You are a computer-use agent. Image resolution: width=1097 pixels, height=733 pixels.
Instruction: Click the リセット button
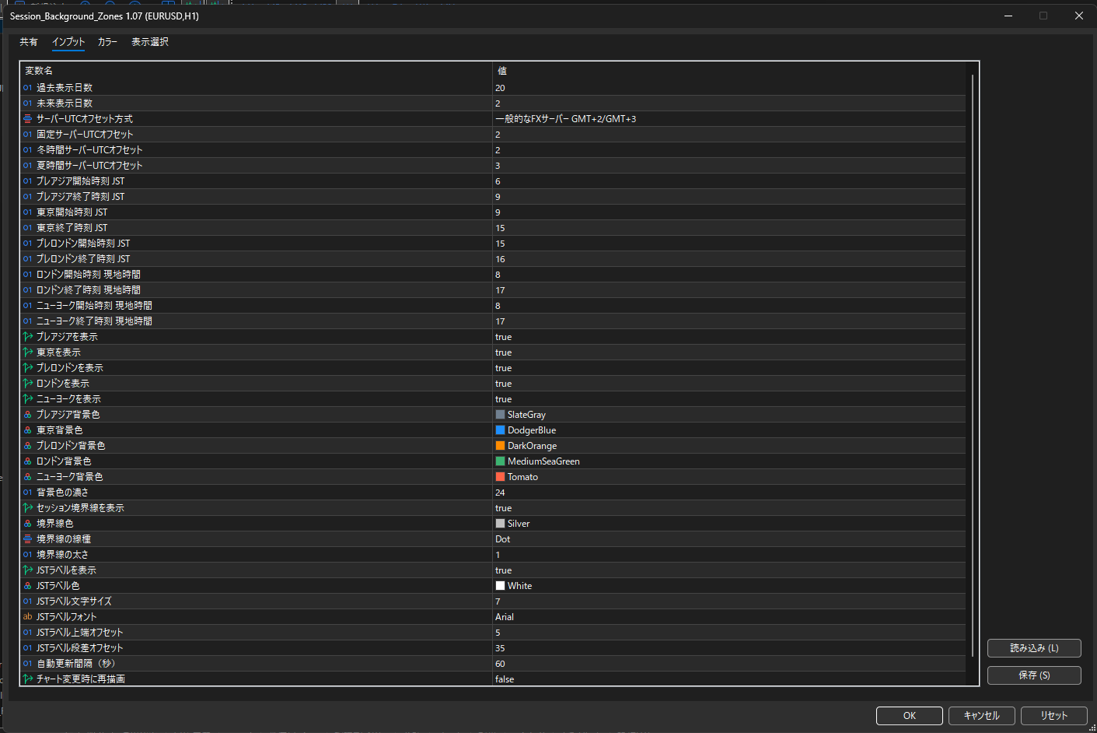click(x=1054, y=716)
